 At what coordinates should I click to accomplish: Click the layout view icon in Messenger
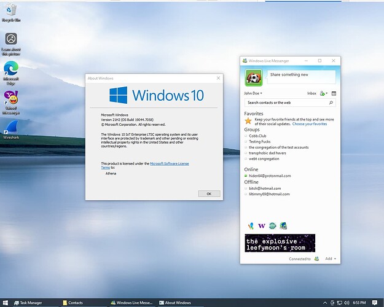point(334,93)
